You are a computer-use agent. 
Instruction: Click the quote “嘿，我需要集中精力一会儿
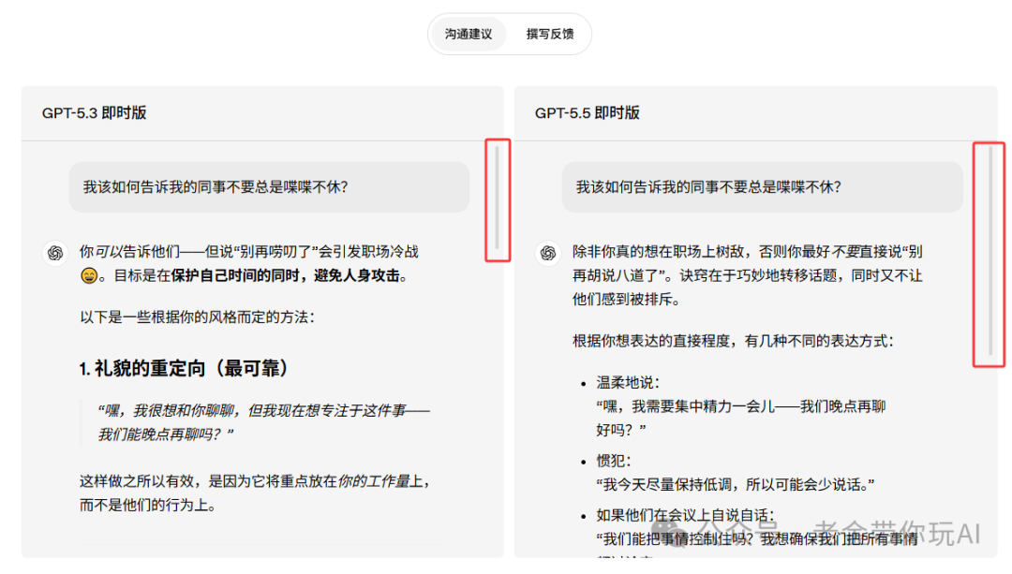741,418
